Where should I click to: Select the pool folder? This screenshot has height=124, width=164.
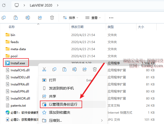click(x=11, y=56)
